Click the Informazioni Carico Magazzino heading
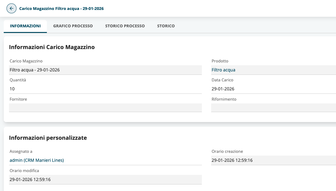Image resolution: width=336 pixels, height=191 pixels. click(52, 47)
